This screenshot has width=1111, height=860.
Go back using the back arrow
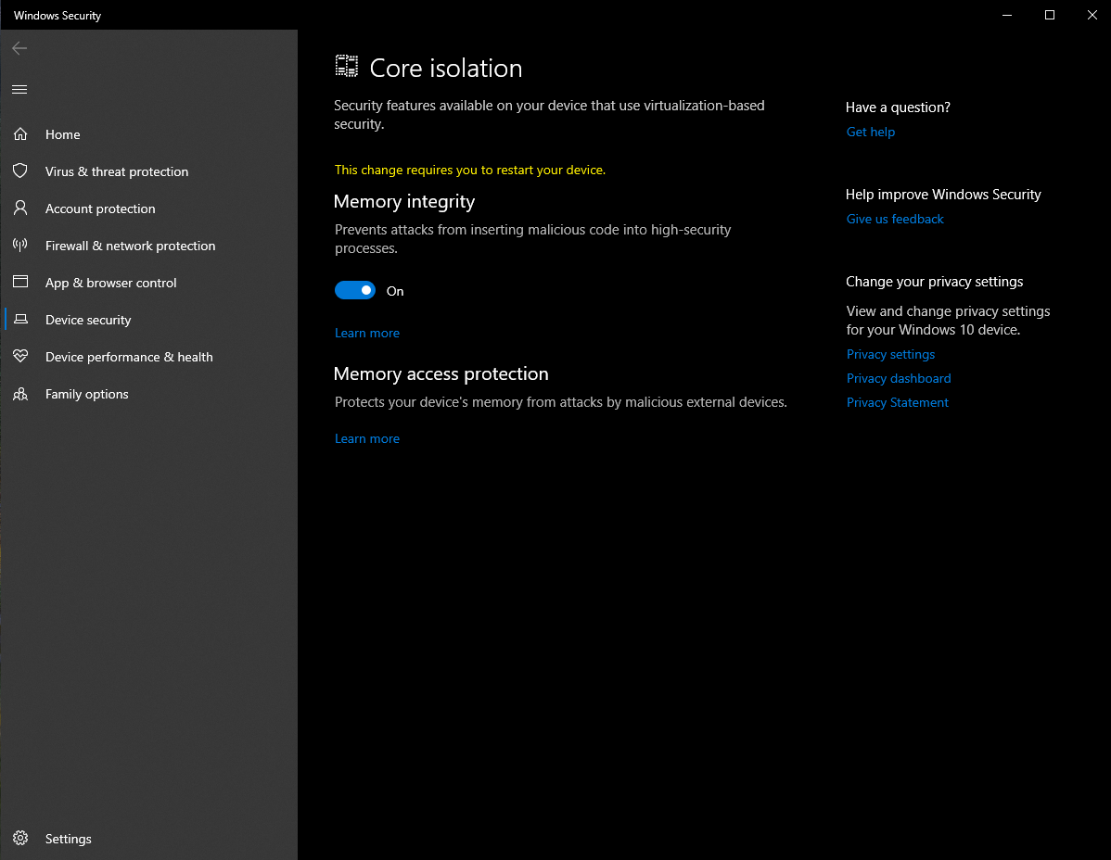click(x=19, y=48)
